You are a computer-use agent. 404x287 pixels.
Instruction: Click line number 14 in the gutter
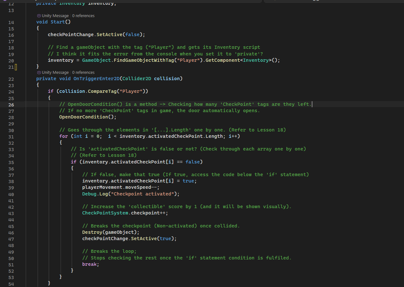click(x=11, y=22)
